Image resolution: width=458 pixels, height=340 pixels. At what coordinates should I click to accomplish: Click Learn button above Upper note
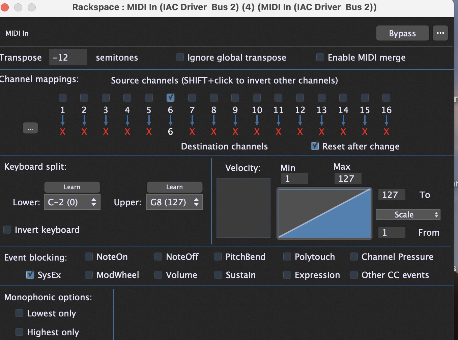[x=175, y=187]
